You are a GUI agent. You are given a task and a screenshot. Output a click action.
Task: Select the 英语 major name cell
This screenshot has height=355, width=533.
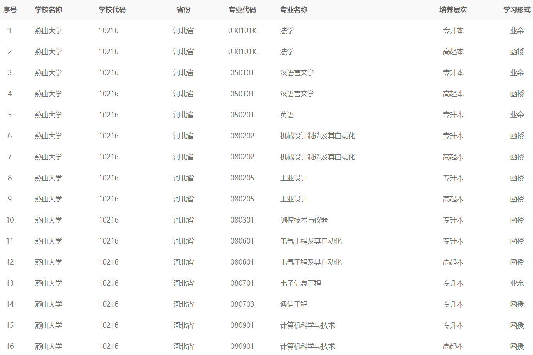point(287,115)
